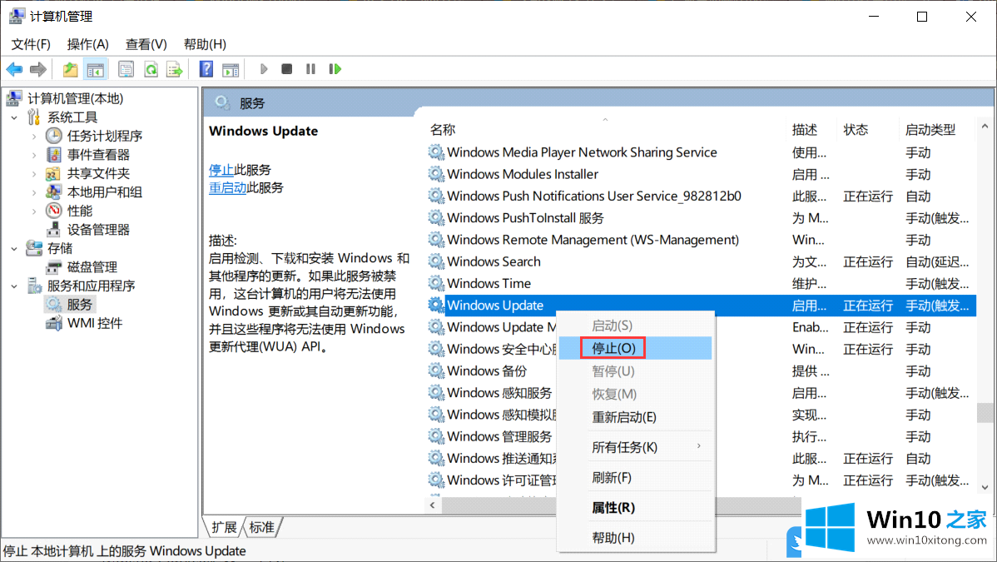Click the Pause Service toolbar icon

coord(310,69)
